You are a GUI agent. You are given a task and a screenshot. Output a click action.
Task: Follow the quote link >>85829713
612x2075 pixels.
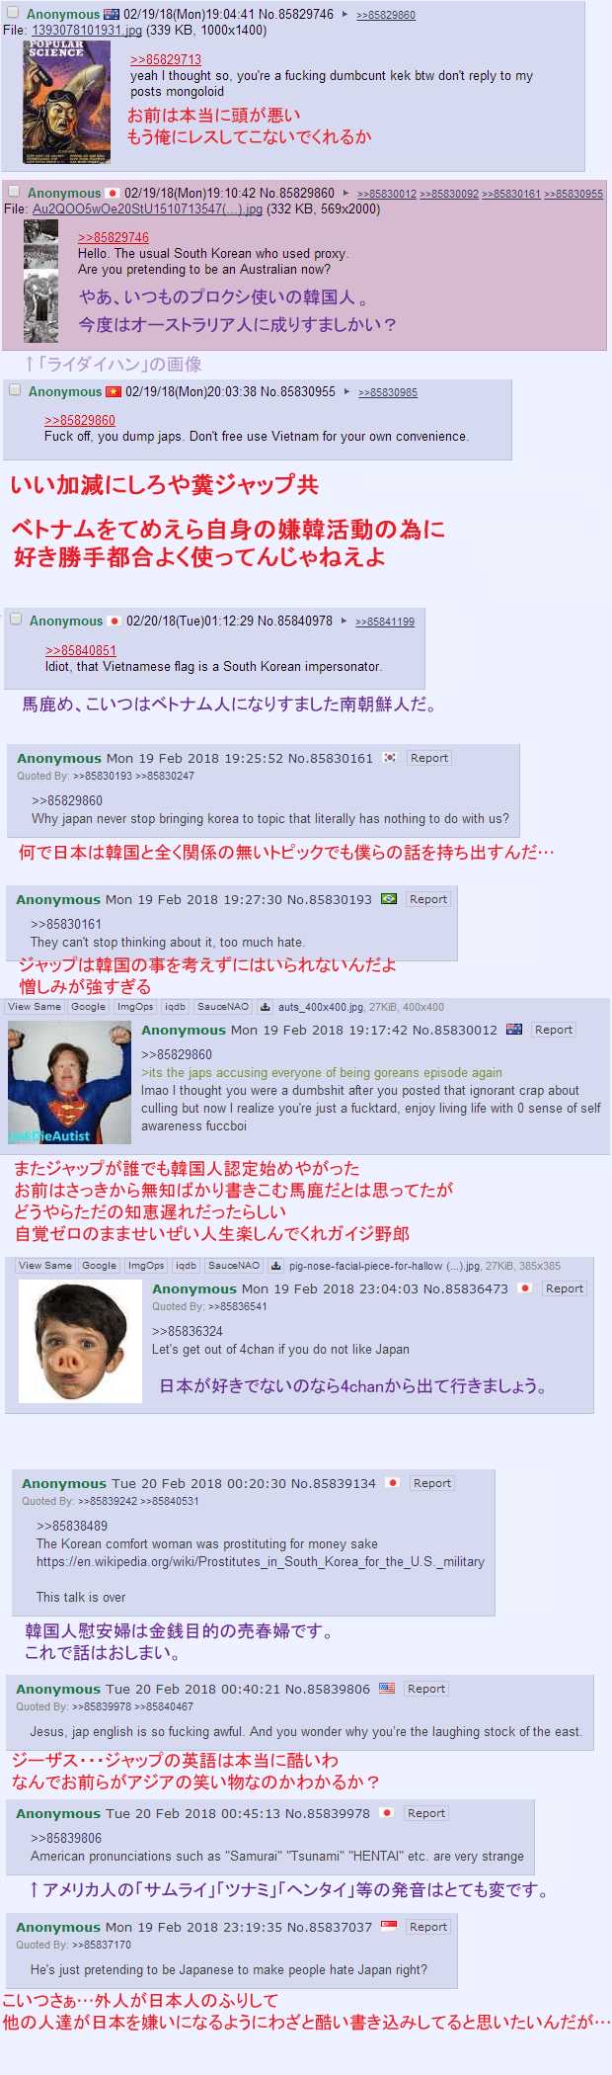coord(166,60)
